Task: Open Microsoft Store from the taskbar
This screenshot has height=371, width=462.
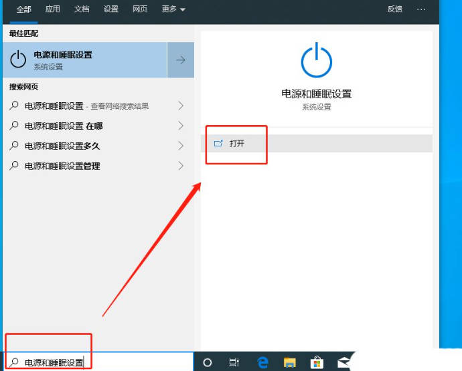Action: point(317,362)
